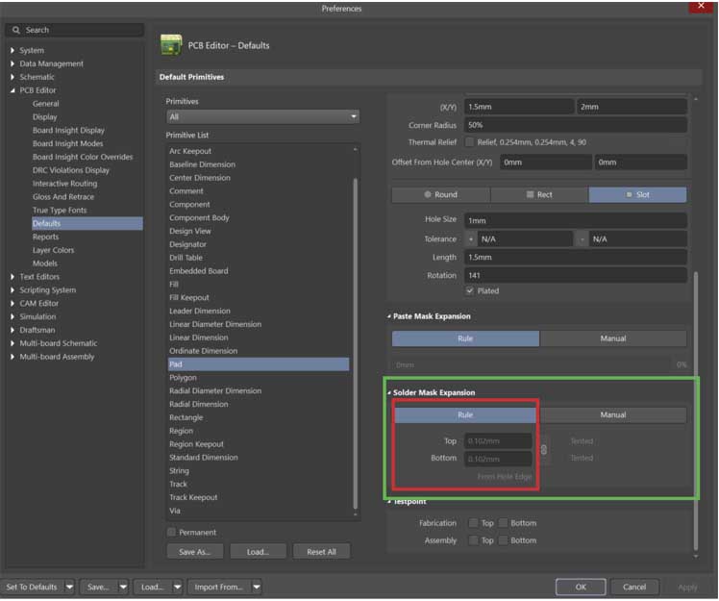Viewport: 719px width, 601px height.
Task: Select the Round pad hole shape
Action: pyautogui.click(x=440, y=194)
